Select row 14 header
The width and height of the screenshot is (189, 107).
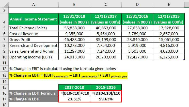pos(4,82)
